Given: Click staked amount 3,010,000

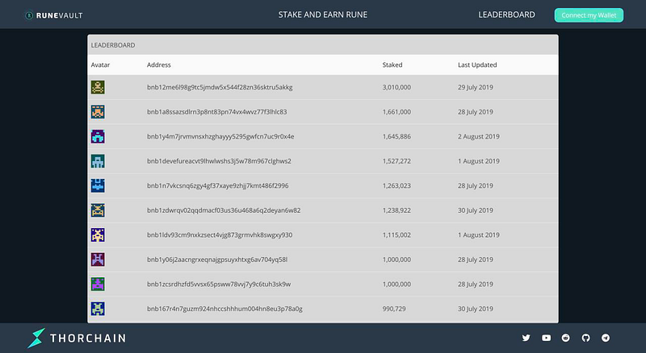Looking at the screenshot, I should pyautogui.click(x=396, y=87).
